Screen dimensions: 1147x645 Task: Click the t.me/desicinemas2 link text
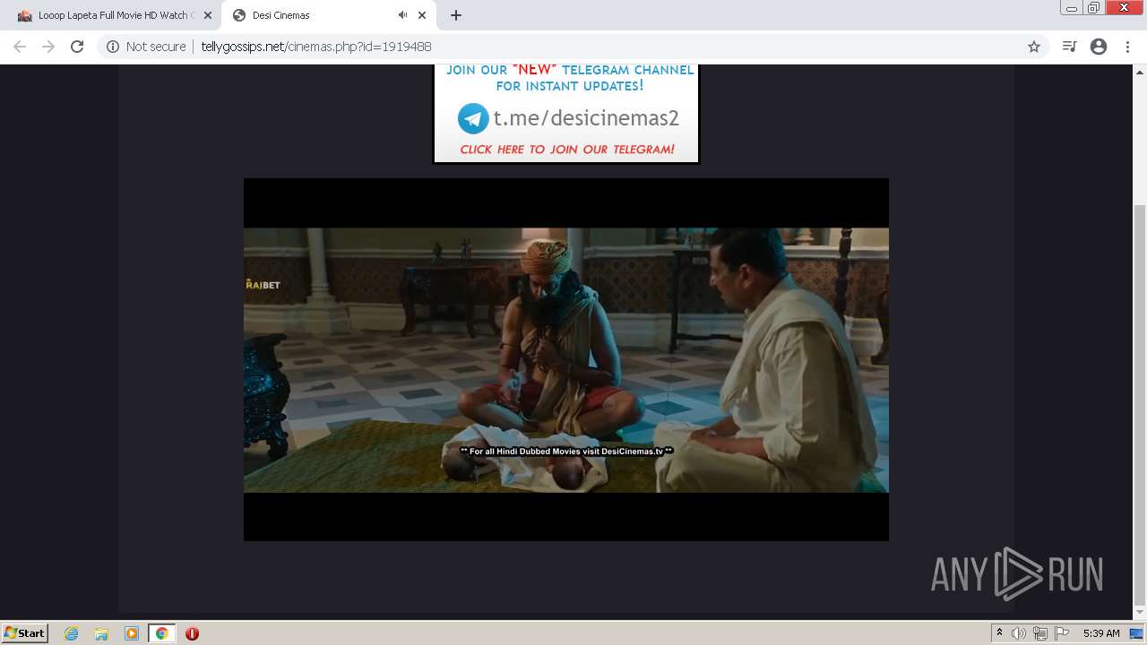pos(586,118)
